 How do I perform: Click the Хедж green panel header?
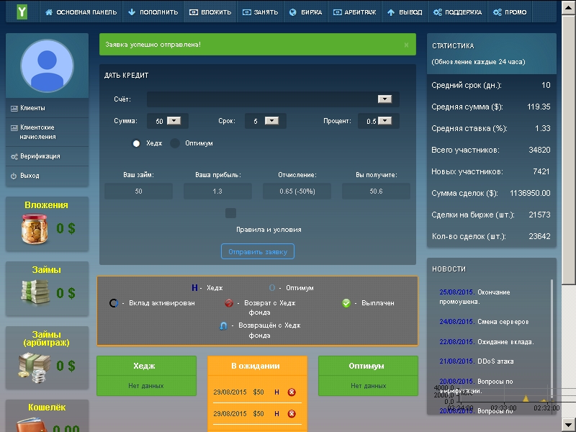[x=146, y=366]
